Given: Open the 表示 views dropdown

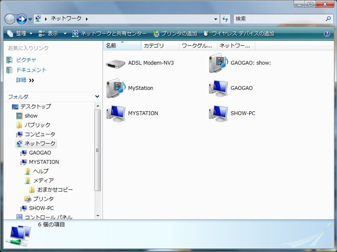Looking at the screenshot, I should 52,34.
